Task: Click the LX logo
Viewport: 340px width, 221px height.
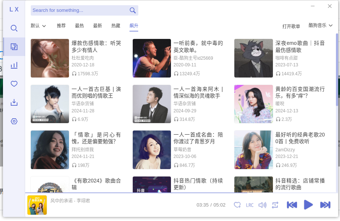Action: [x=14, y=9]
